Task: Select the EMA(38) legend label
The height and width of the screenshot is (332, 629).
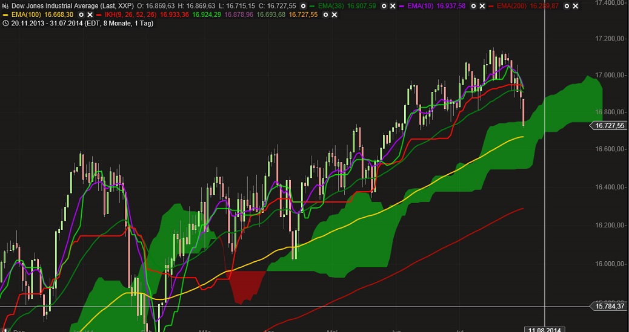Action: point(331,6)
